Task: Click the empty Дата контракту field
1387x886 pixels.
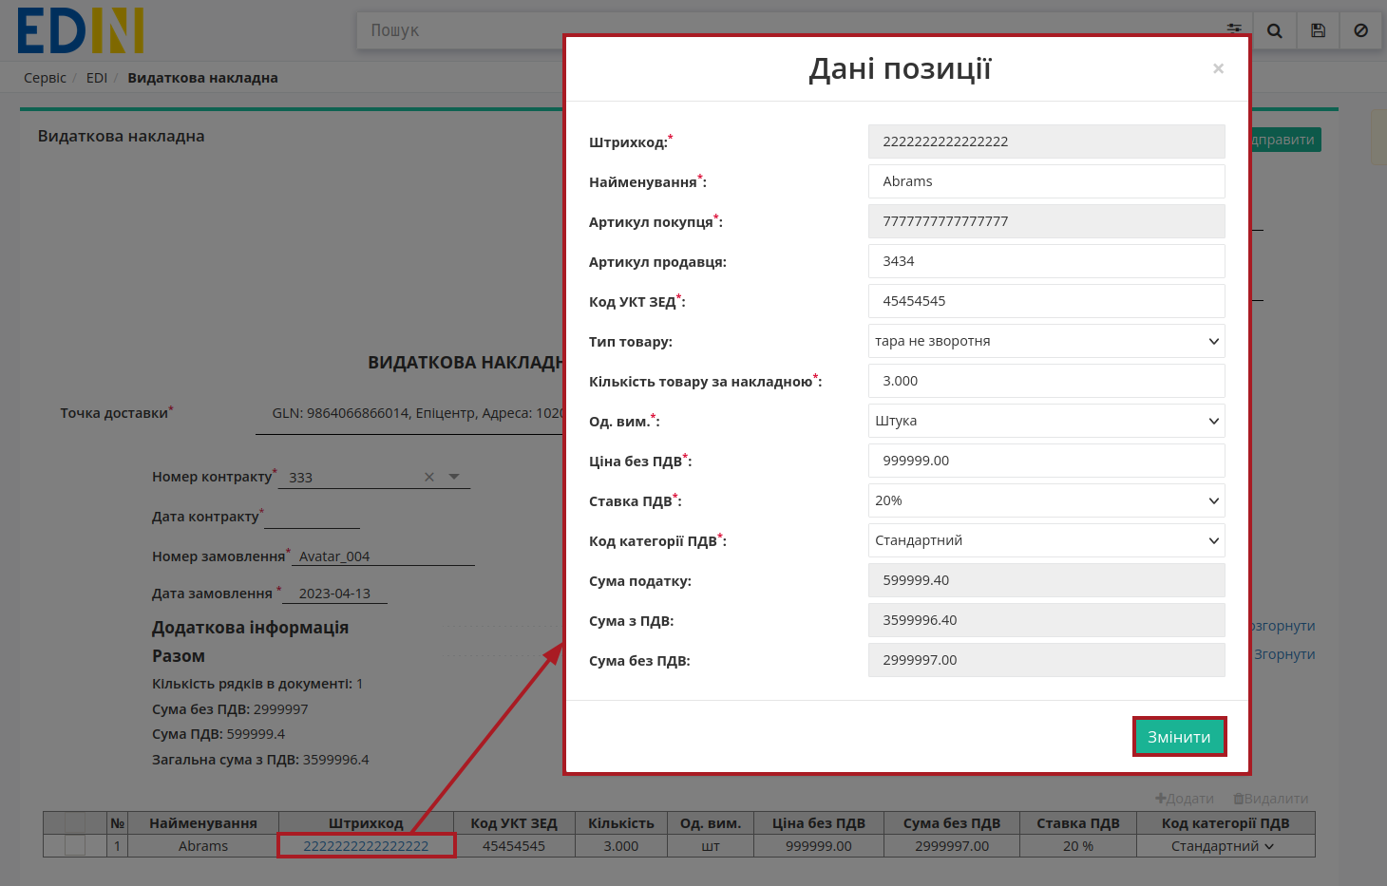Action: [x=312, y=518]
